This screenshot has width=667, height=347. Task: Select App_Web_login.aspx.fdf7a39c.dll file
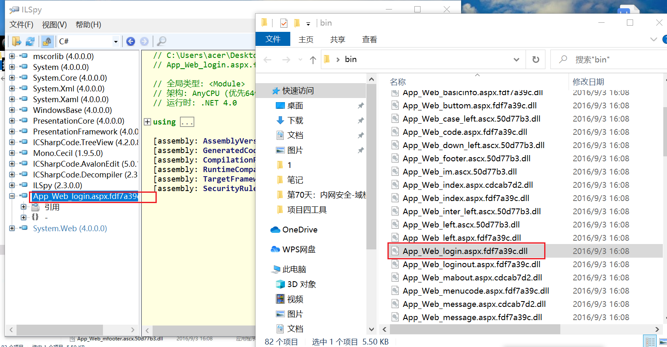pyautogui.click(x=465, y=251)
